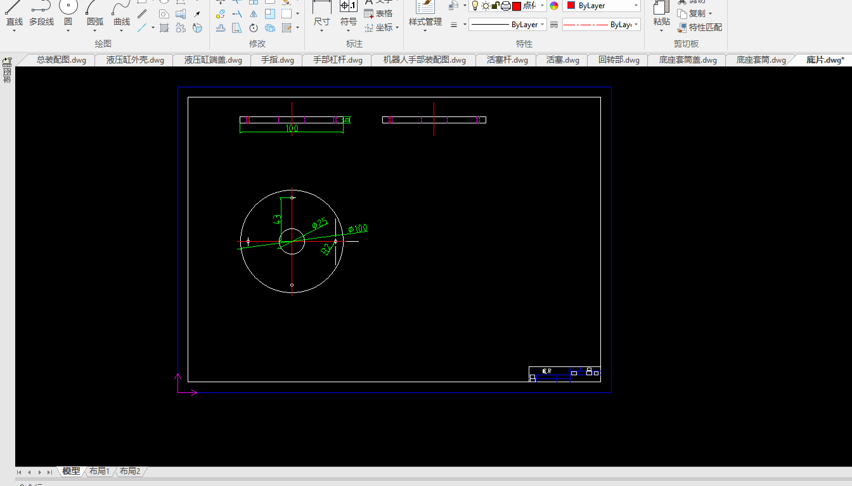852x486 pixels.
Task: Open the 符号 symbol tool
Action: [349, 14]
